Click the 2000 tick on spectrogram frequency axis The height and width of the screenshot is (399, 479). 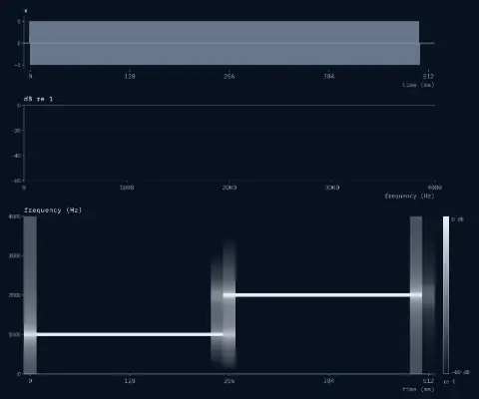(x=14, y=295)
